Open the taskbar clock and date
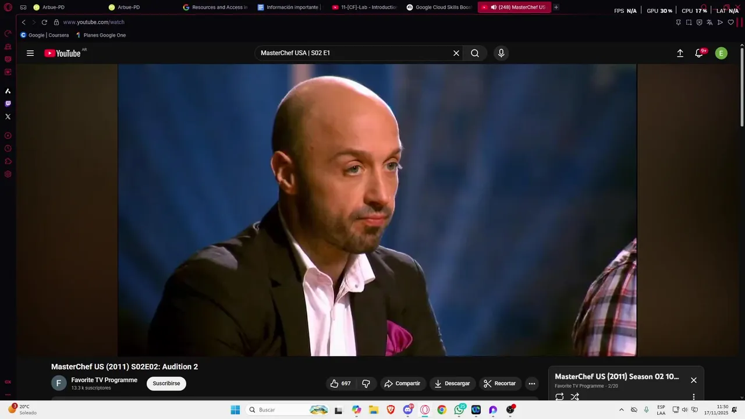 pyautogui.click(x=716, y=410)
